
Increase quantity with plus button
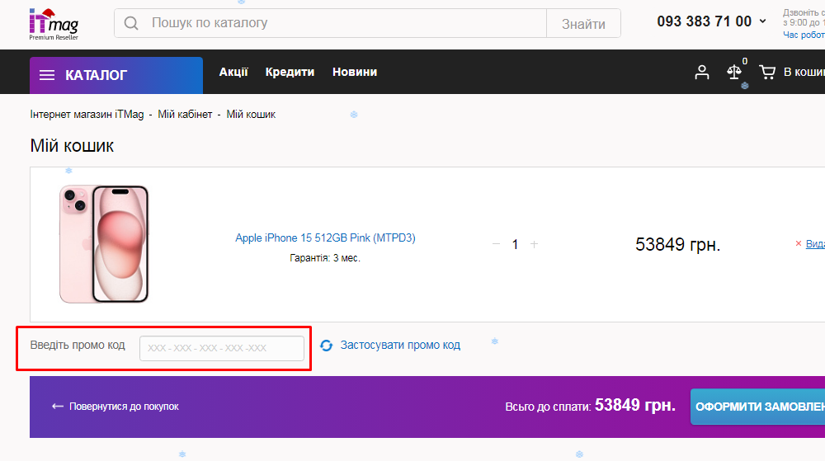point(534,244)
